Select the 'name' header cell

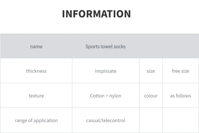coord(36,46)
